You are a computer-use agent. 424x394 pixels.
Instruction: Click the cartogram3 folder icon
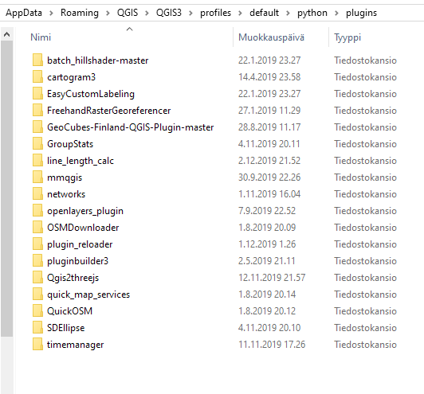[37, 76]
